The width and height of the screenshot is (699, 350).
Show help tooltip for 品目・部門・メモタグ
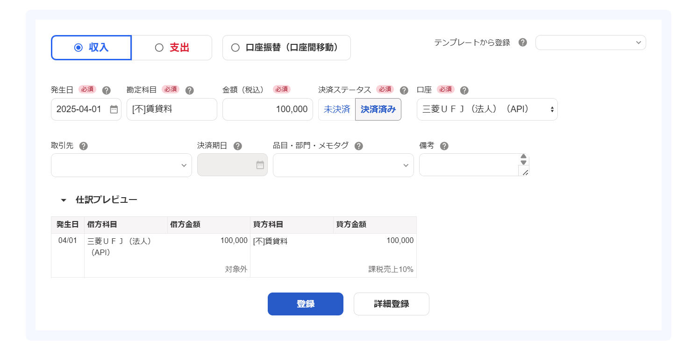(x=358, y=146)
